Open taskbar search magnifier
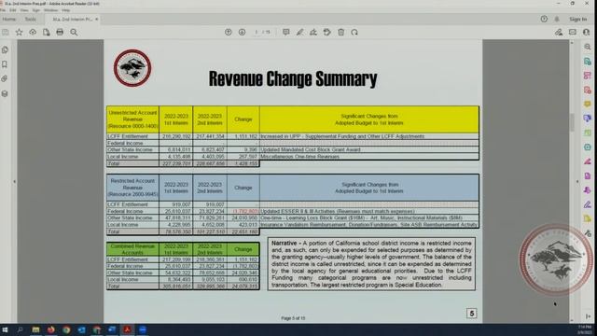 tap(20, 329)
